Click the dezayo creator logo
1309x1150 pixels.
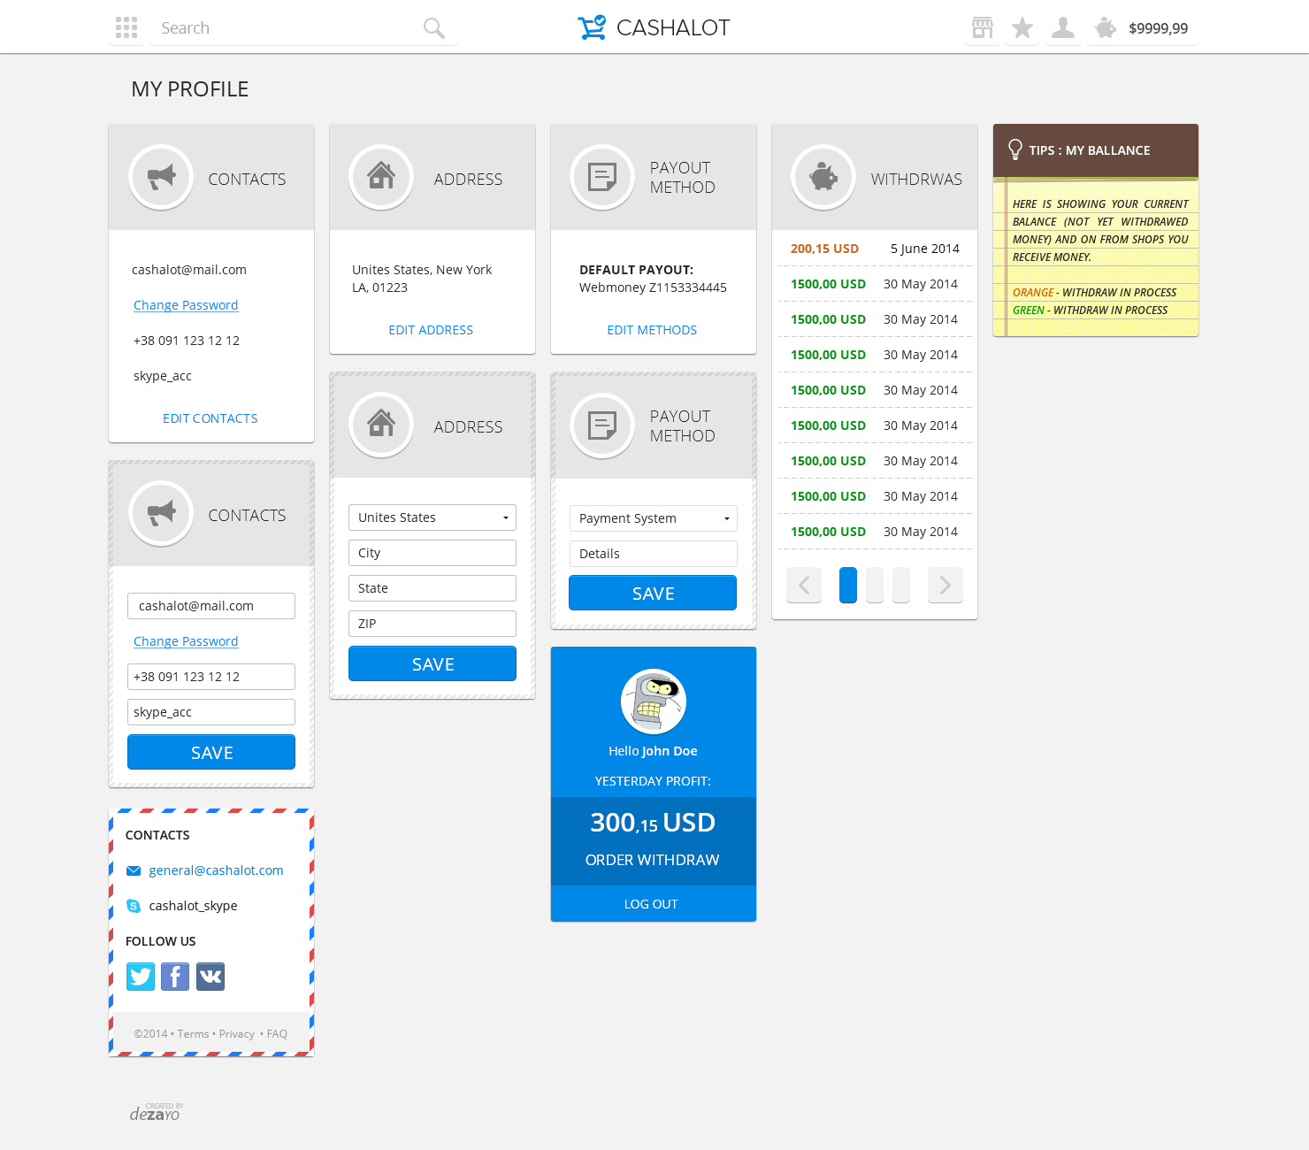click(156, 1113)
